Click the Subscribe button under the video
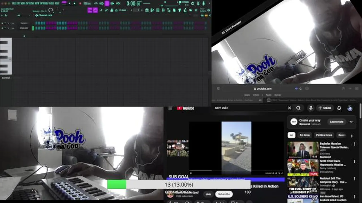 pos(224,194)
